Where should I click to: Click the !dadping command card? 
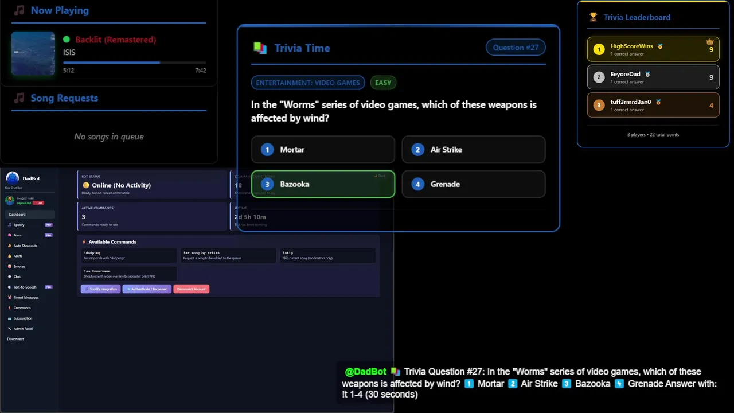coord(130,255)
